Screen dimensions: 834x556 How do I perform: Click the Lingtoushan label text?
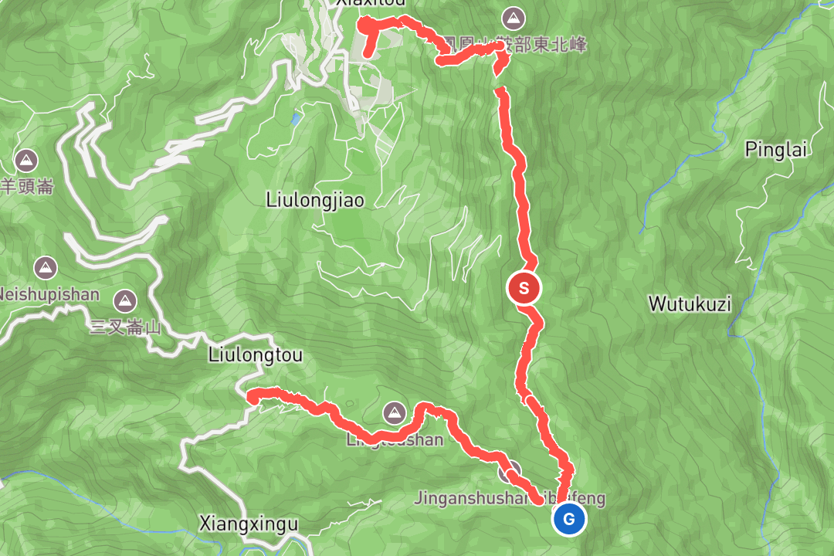tap(395, 439)
